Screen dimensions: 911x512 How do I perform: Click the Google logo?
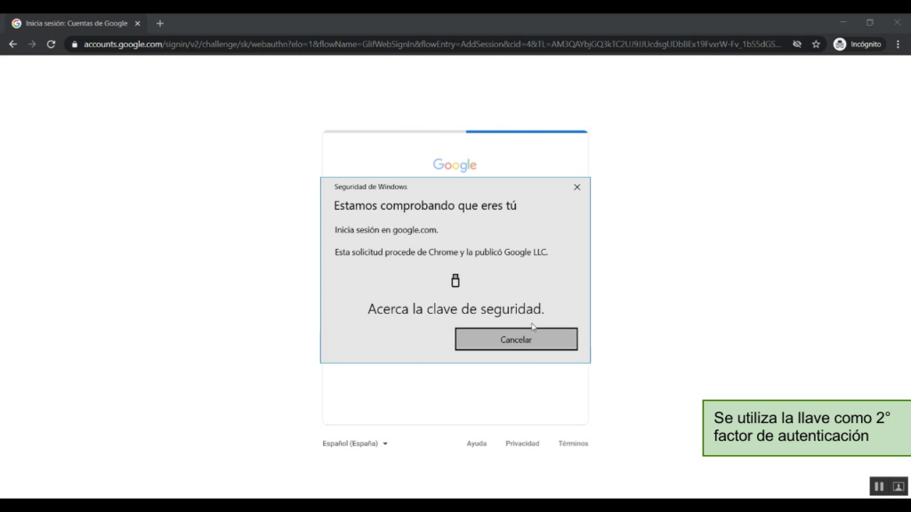455,164
